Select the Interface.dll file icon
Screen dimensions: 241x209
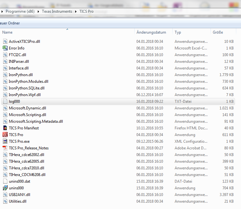pyautogui.click(x=5, y=68)
